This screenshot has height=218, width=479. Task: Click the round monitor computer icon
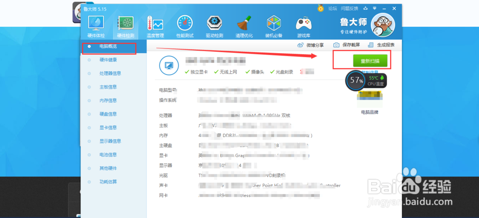[x=169, y=65]
